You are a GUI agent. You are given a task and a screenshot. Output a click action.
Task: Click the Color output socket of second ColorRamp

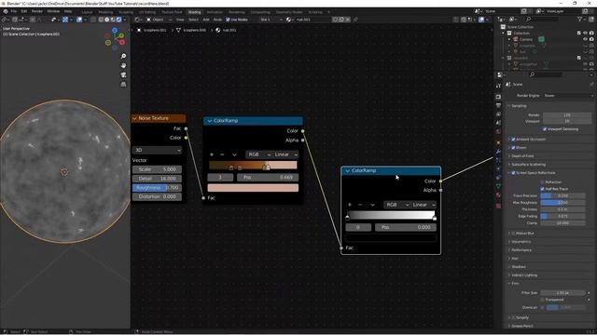441,181
